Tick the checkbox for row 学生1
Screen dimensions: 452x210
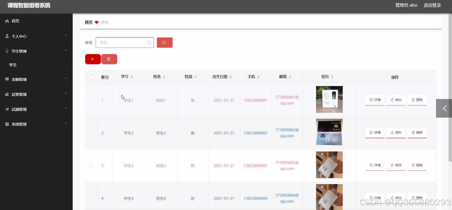tap(91, 101)
